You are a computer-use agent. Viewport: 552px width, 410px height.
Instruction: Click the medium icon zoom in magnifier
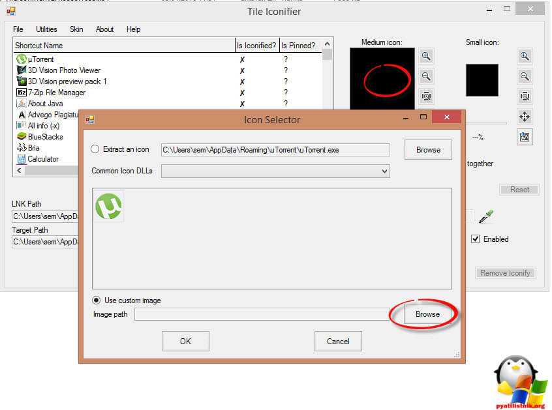426,56
